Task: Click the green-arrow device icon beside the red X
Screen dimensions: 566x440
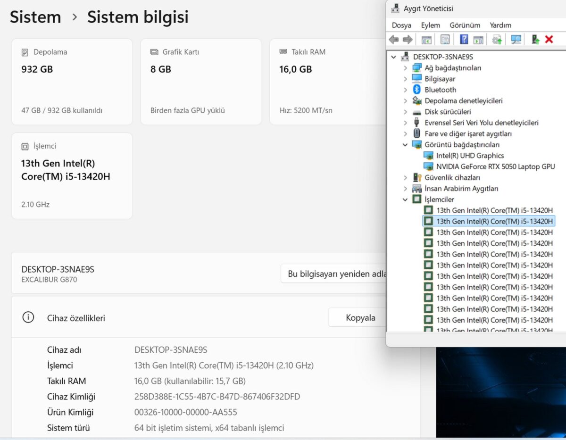Action: [535, 40]
